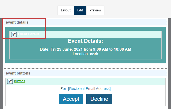Click the "For:" label text

pos(64,89)
